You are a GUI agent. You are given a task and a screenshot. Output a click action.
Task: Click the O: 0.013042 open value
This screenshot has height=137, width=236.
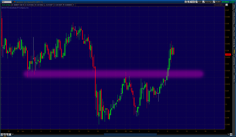tap(29, 5)
